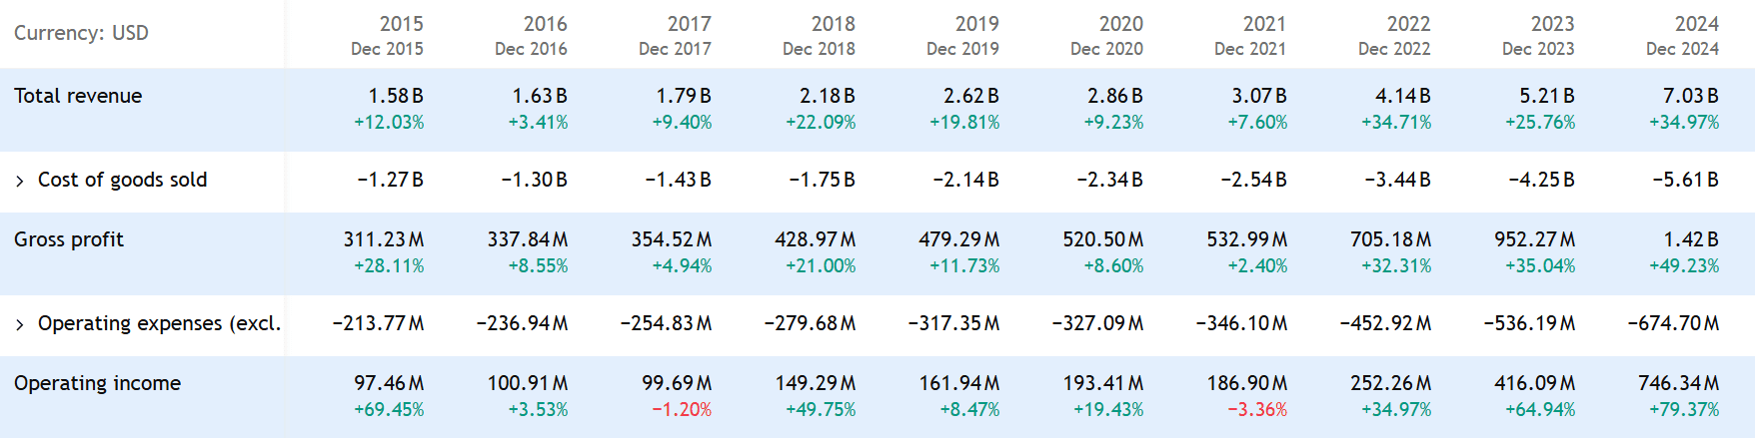This screenshot has width=1755, height=438.
Task: Click 2021 operating income change −3.36%
Action: [1257, 410]
